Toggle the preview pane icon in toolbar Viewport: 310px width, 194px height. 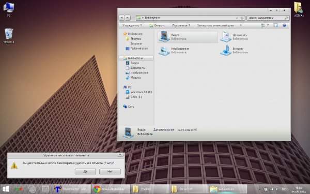pyautogui.click(x=275, y=25)
